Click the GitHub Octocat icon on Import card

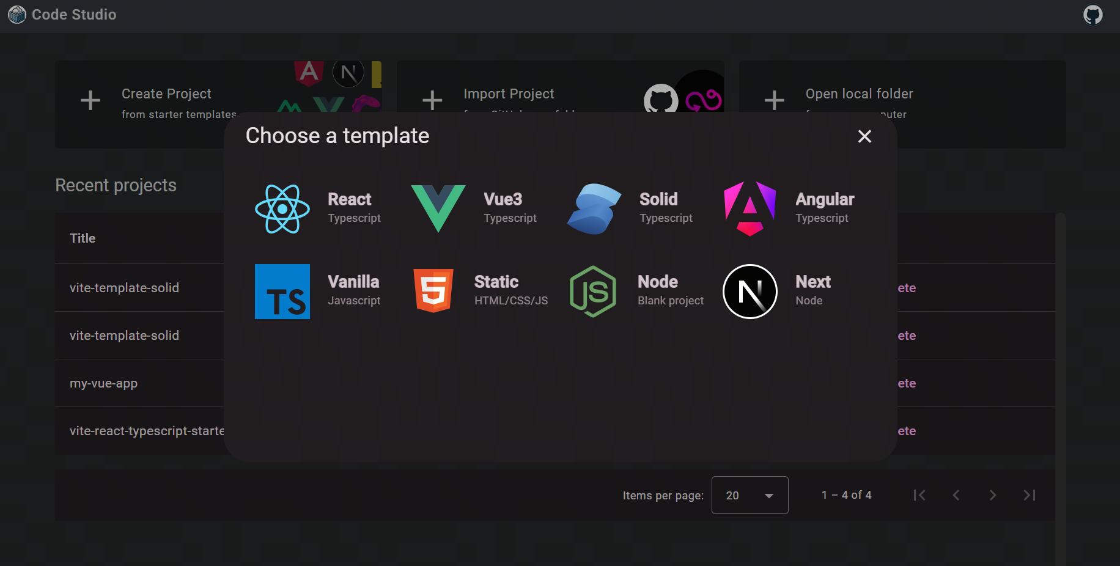pos(661,99)
